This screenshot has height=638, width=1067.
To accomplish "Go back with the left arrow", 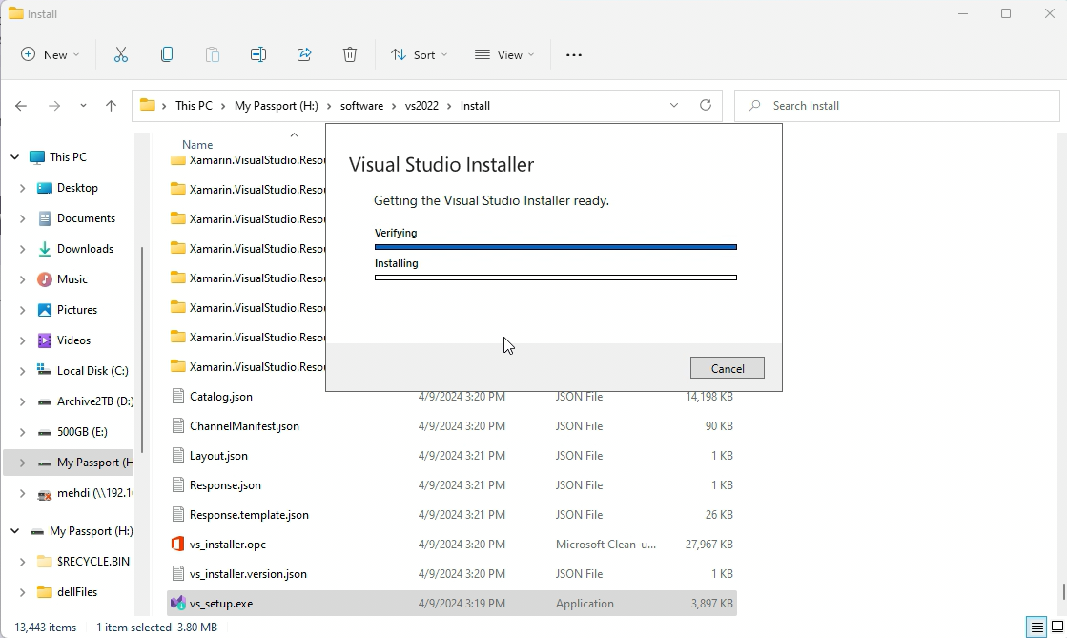I will click(x=21, y=106).
